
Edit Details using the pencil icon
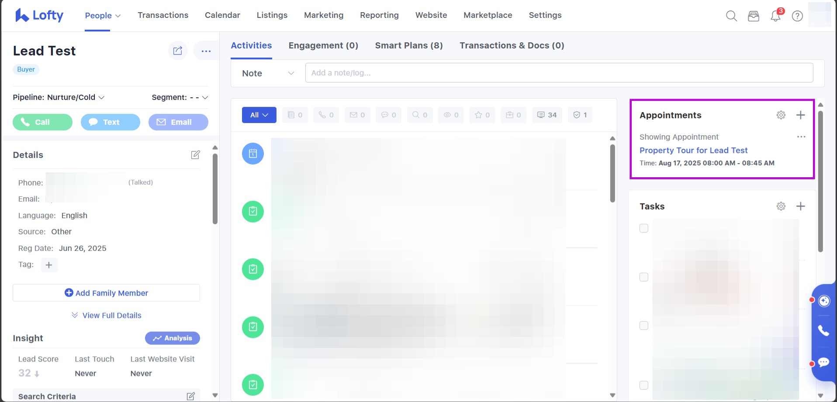[195, 155]
